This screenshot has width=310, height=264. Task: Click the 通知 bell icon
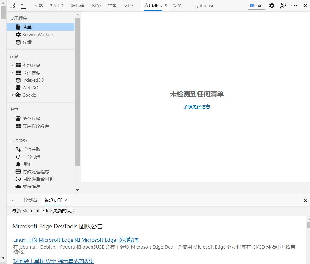click(x=18, y=164)
